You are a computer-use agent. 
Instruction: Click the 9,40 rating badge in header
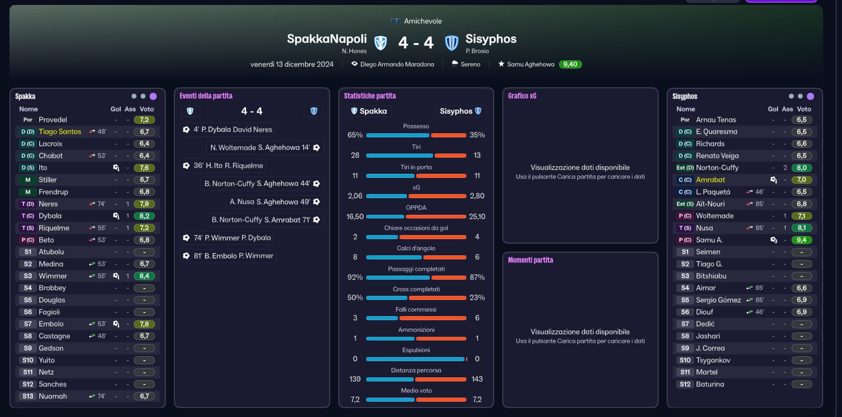point(570,64)
